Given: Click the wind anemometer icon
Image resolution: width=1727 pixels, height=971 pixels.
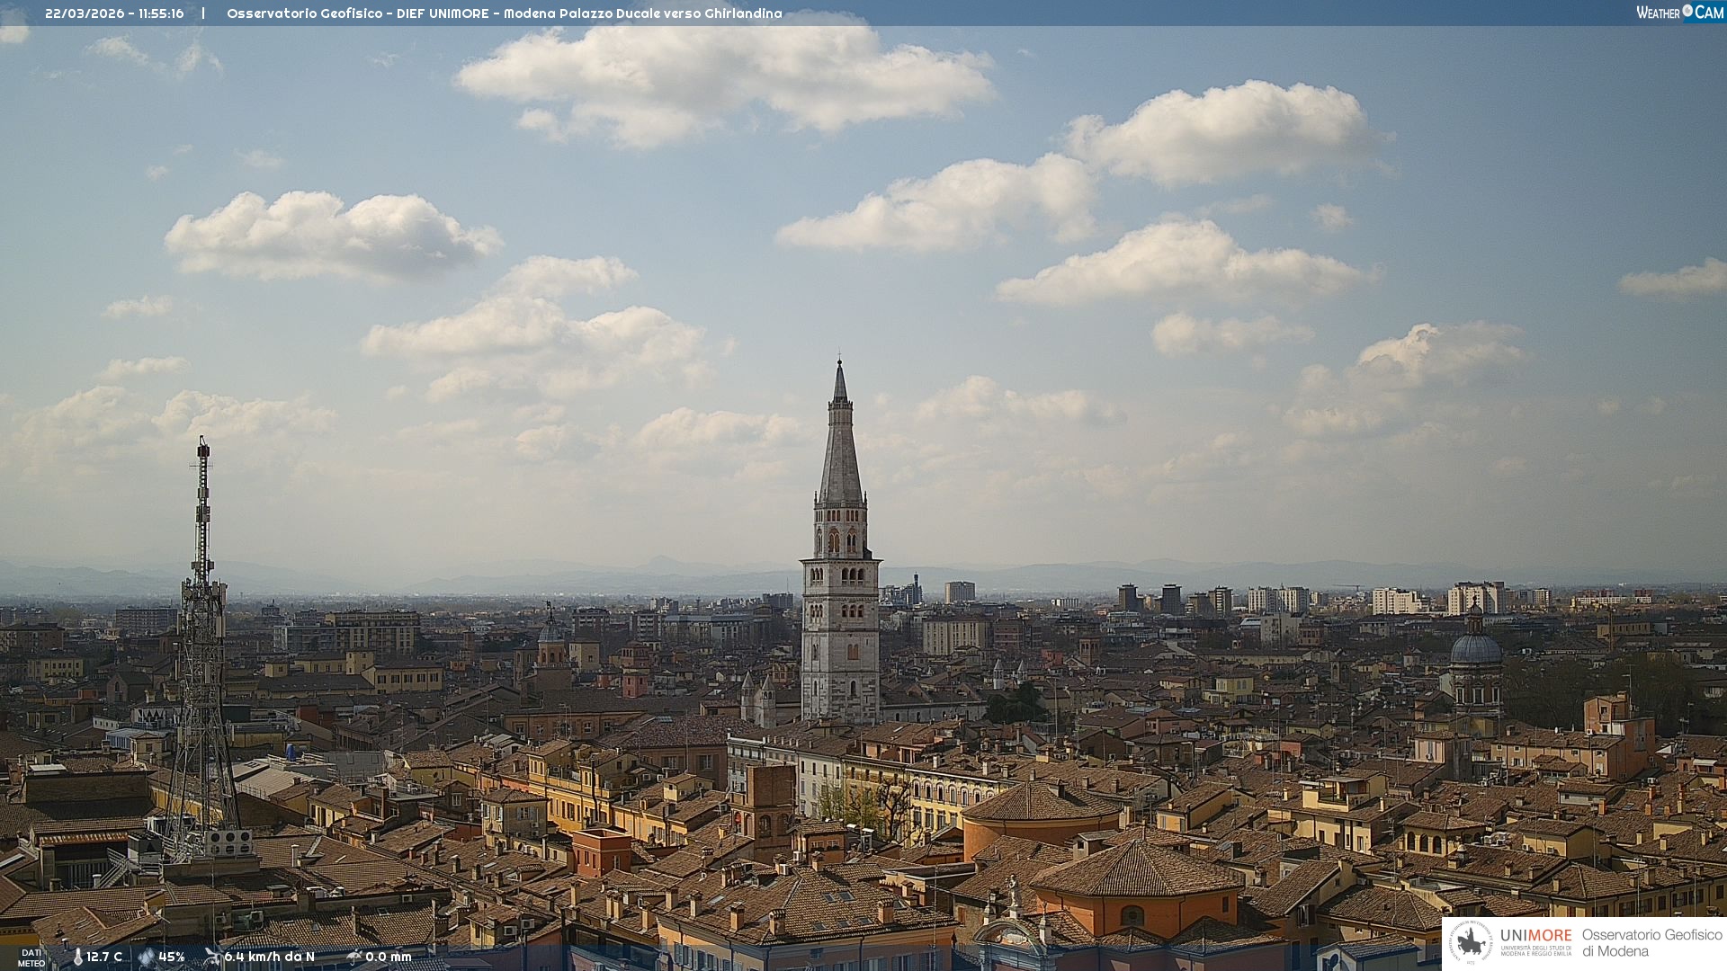Looking at the screenshot, I should pos(212,957).
